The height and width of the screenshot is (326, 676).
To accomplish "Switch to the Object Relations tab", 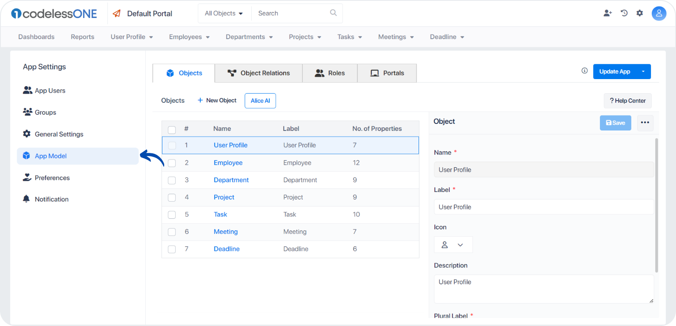I will click(258, 73).
